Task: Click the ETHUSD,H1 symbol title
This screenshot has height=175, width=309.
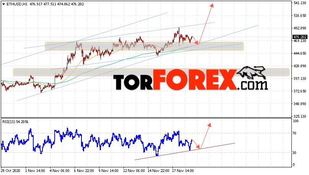Action: (17, 4)
